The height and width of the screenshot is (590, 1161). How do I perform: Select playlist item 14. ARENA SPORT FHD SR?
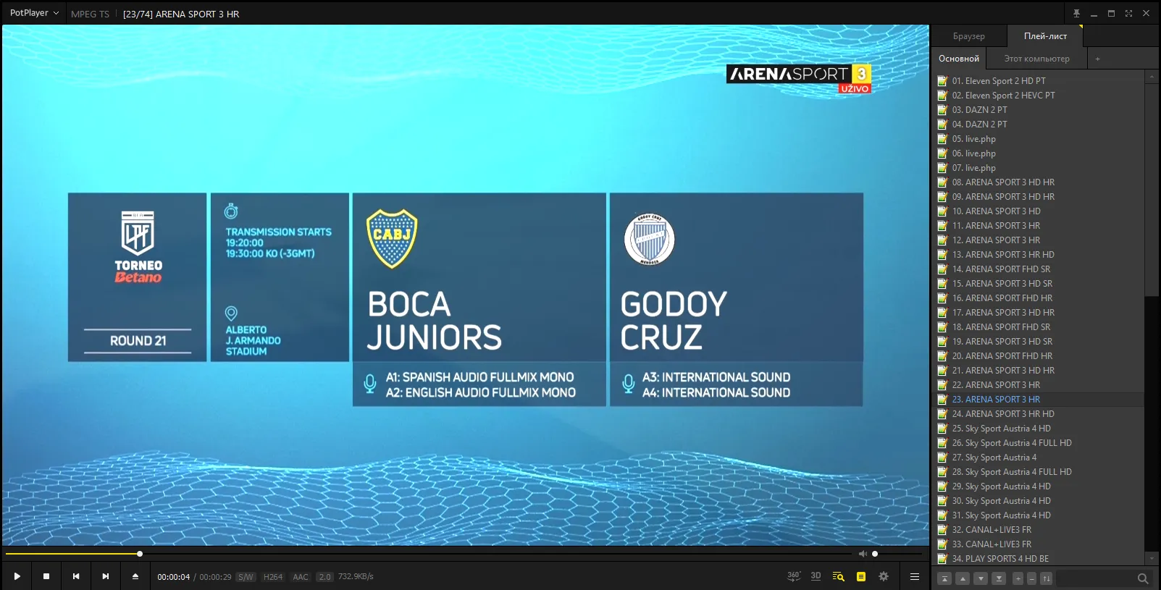[1039, 269]
